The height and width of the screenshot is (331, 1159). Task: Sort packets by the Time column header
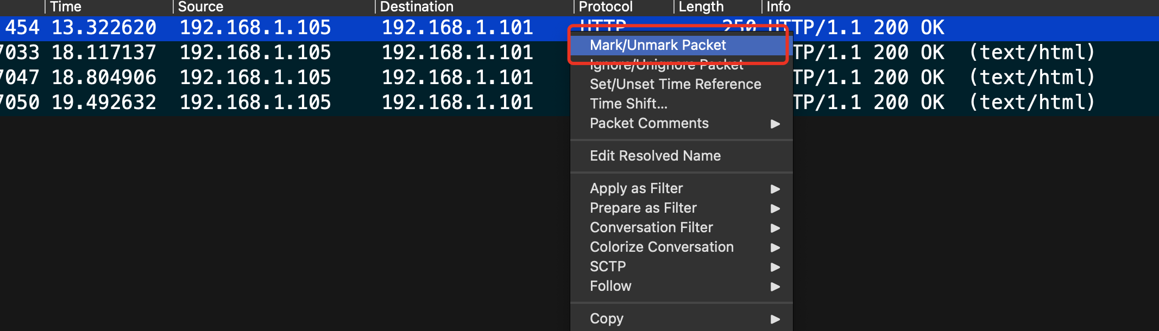pyautogui.click(x=66, y=7)
